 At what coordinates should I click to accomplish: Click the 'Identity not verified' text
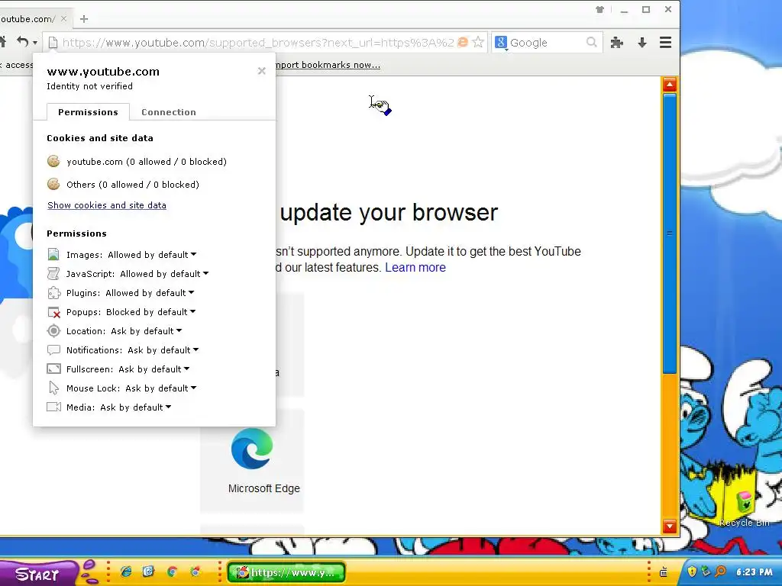[90, 86]
